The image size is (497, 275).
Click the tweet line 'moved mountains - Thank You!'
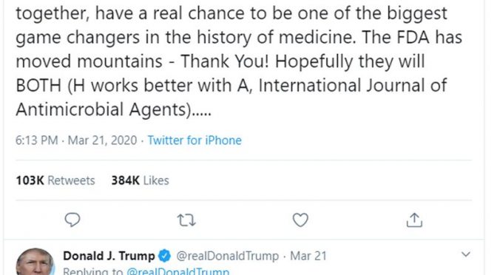point(220,61)
